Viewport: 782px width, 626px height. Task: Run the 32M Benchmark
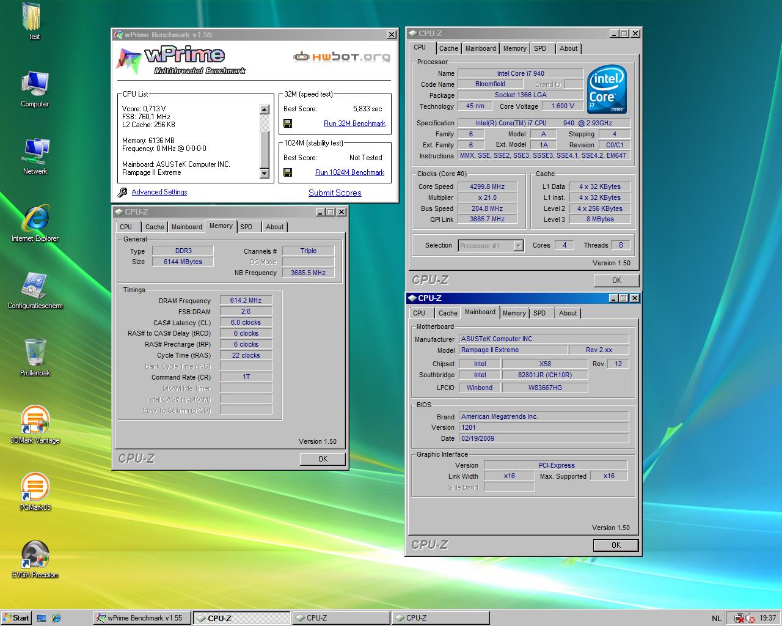pos(354,123)
